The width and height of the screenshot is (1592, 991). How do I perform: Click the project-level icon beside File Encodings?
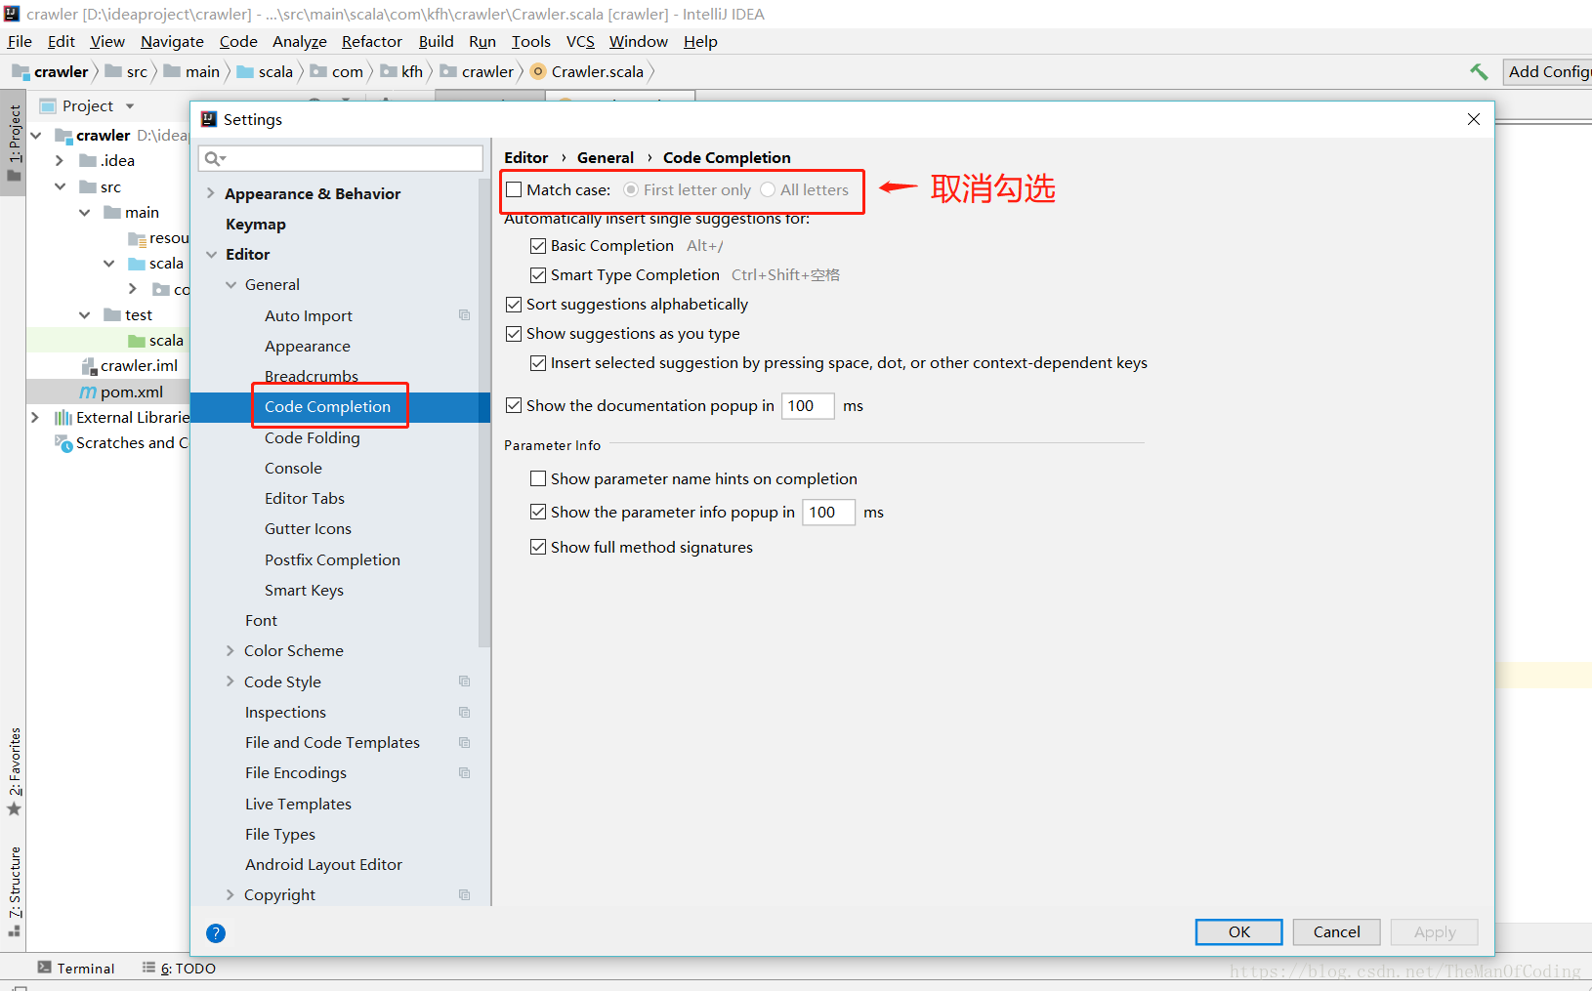[x=465, y=772]
